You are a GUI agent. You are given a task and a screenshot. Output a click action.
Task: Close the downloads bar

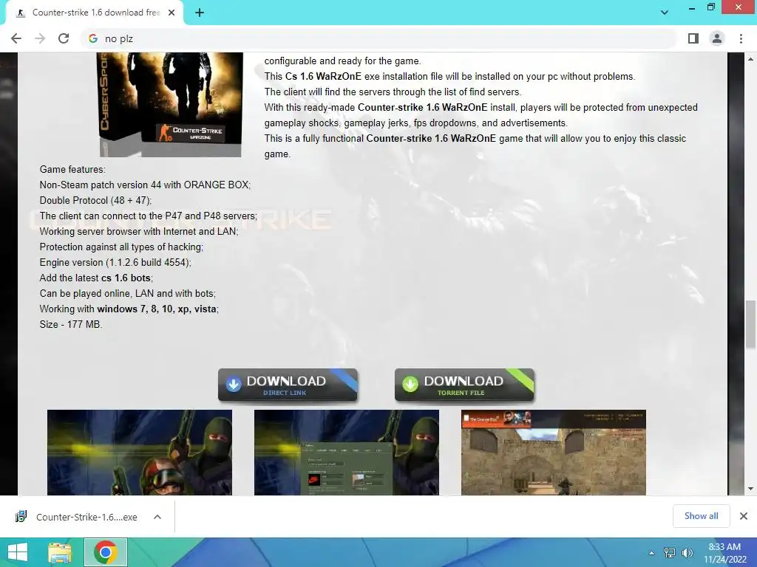(744, 516)
